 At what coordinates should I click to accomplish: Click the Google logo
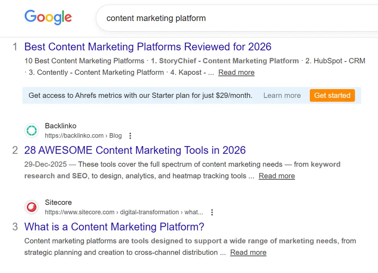[x=48, y=17]
